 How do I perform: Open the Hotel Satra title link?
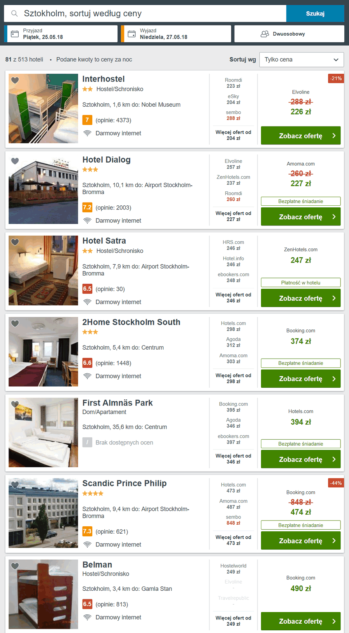pos(104,241)
